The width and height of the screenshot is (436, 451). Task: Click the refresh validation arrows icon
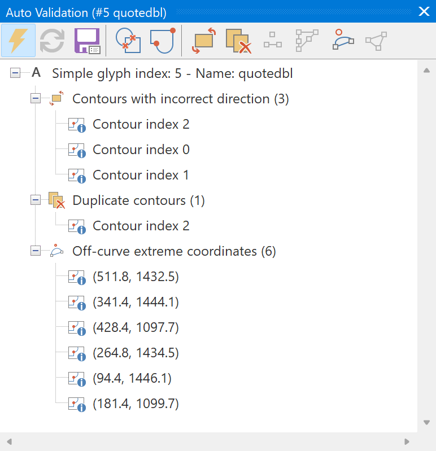pyautogui.click(x=52, y=41)
